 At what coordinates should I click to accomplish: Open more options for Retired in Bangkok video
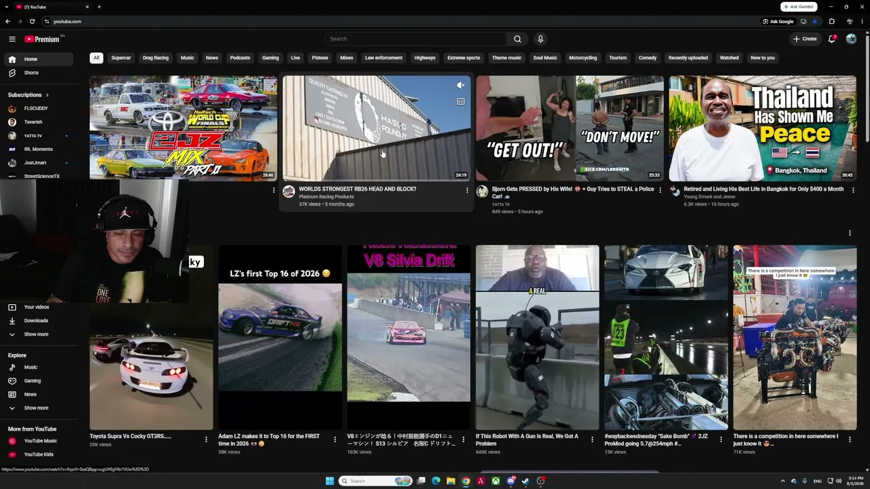(853, 190)
